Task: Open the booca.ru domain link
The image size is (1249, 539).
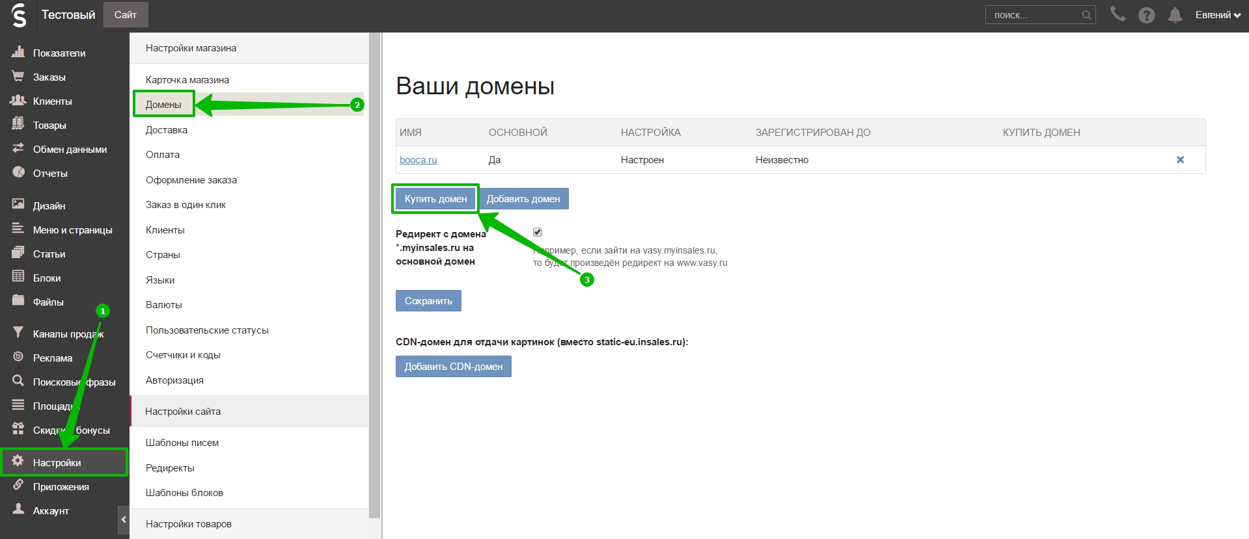Action: (x=418, y=160)
